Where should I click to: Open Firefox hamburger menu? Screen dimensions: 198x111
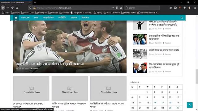(195, 8)
